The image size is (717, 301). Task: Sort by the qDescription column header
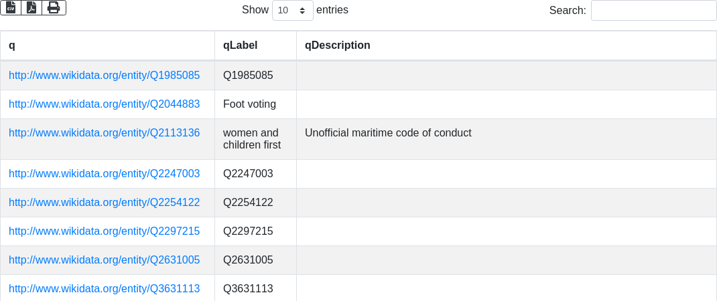pyautogui.click(x=507, y=45)
